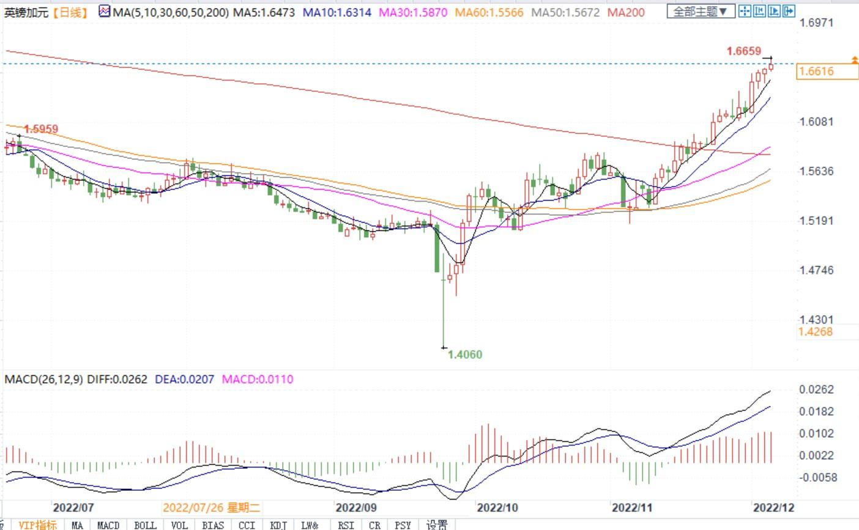
Task: Click the crosshair cursor icon
Action: (745, 11)
